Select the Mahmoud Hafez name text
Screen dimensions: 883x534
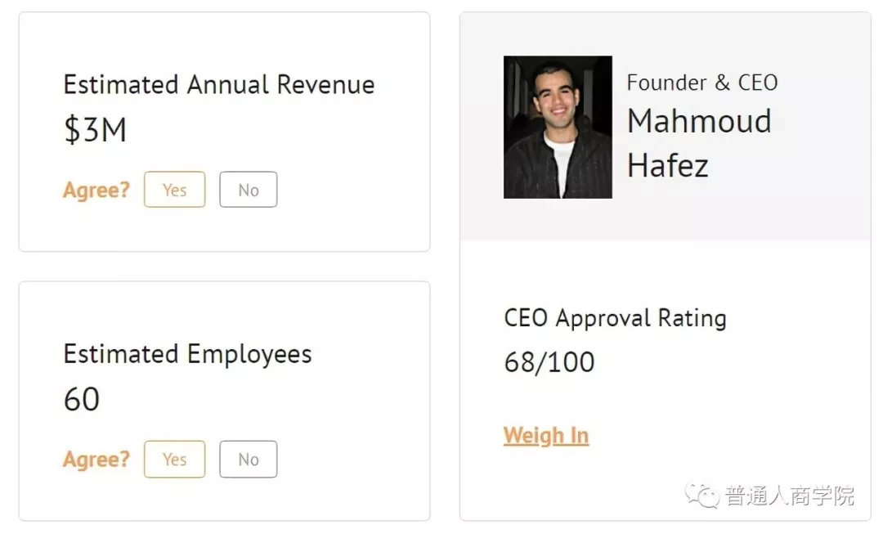tap(699, 143)
